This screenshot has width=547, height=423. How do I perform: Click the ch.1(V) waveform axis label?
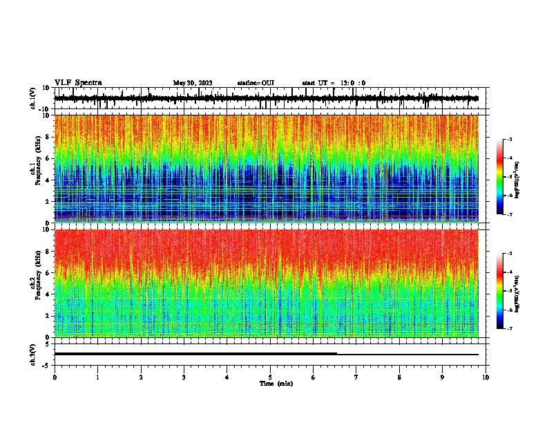pyautogui.click(x=33, y=98)
